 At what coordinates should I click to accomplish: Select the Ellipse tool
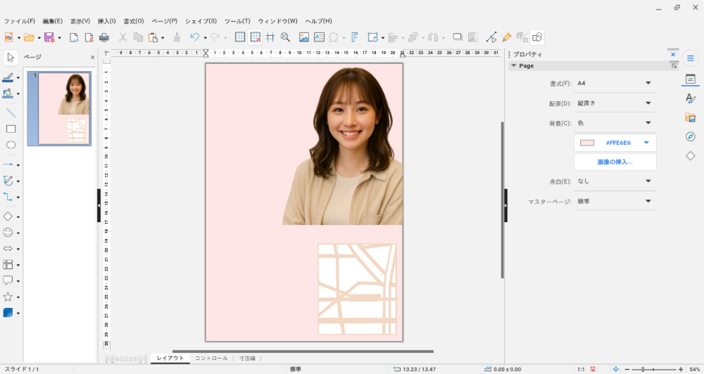coord(11,145)
